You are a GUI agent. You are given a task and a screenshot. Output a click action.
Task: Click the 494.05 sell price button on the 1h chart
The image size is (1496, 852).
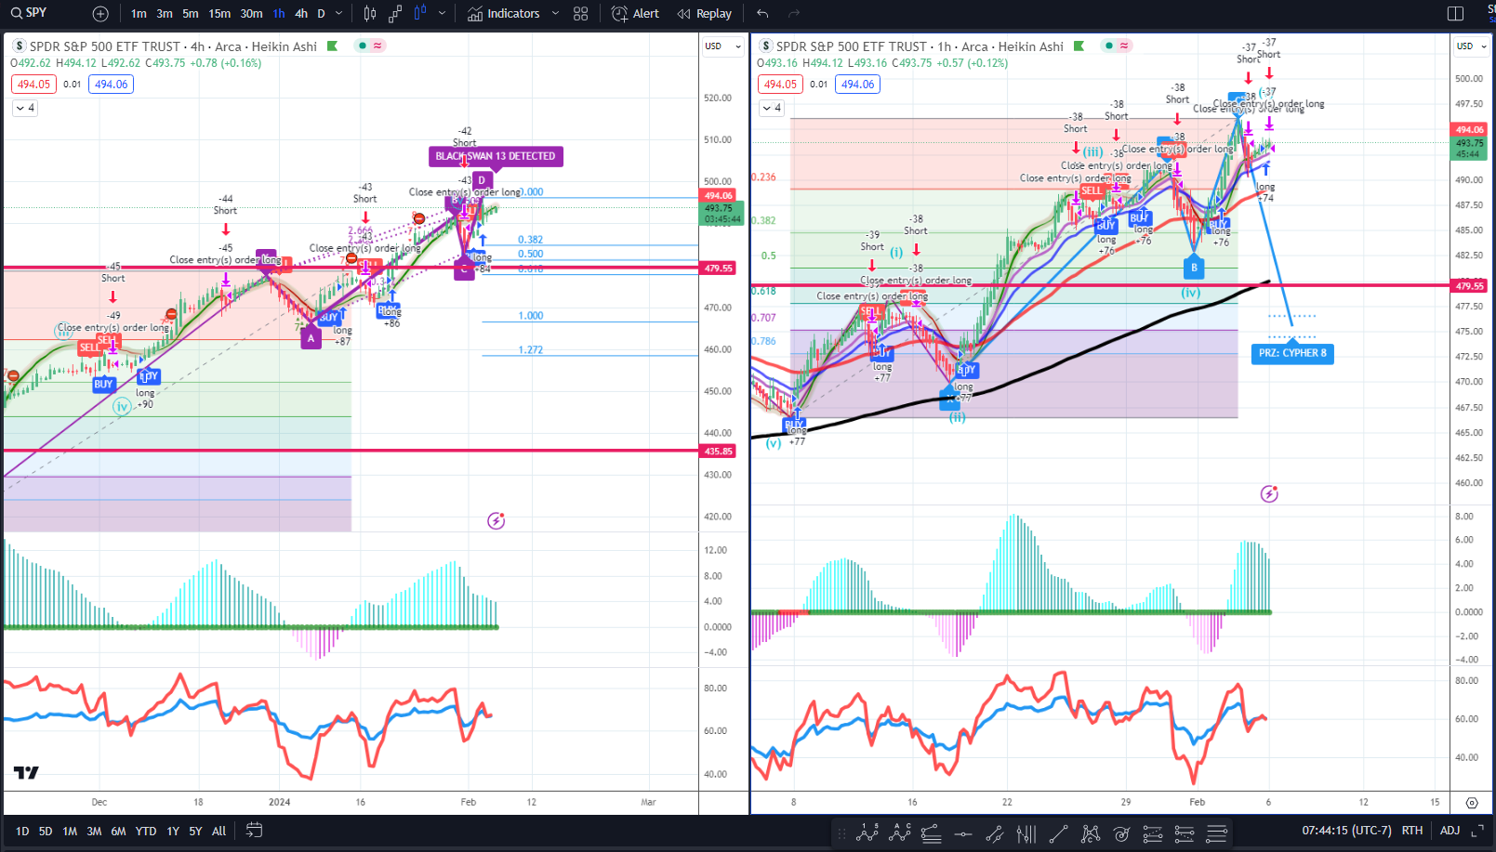pos(781,85)
